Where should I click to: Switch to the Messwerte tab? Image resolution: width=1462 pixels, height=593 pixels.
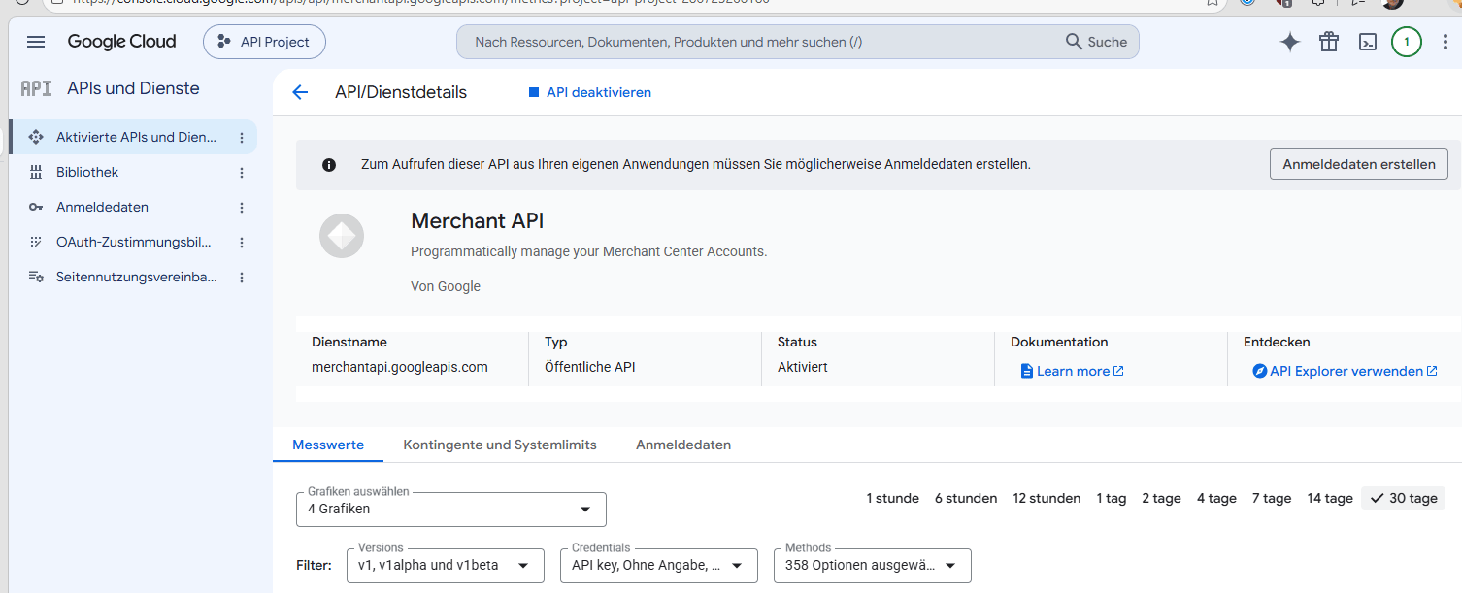[x=328, y=445]
